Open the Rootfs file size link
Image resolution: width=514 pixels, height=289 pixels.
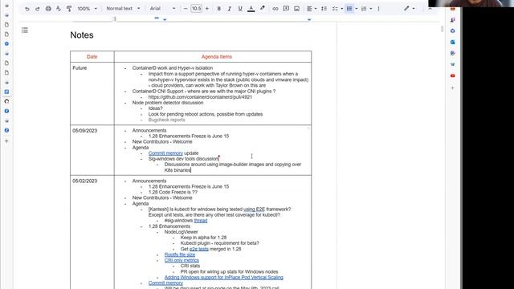180,254
